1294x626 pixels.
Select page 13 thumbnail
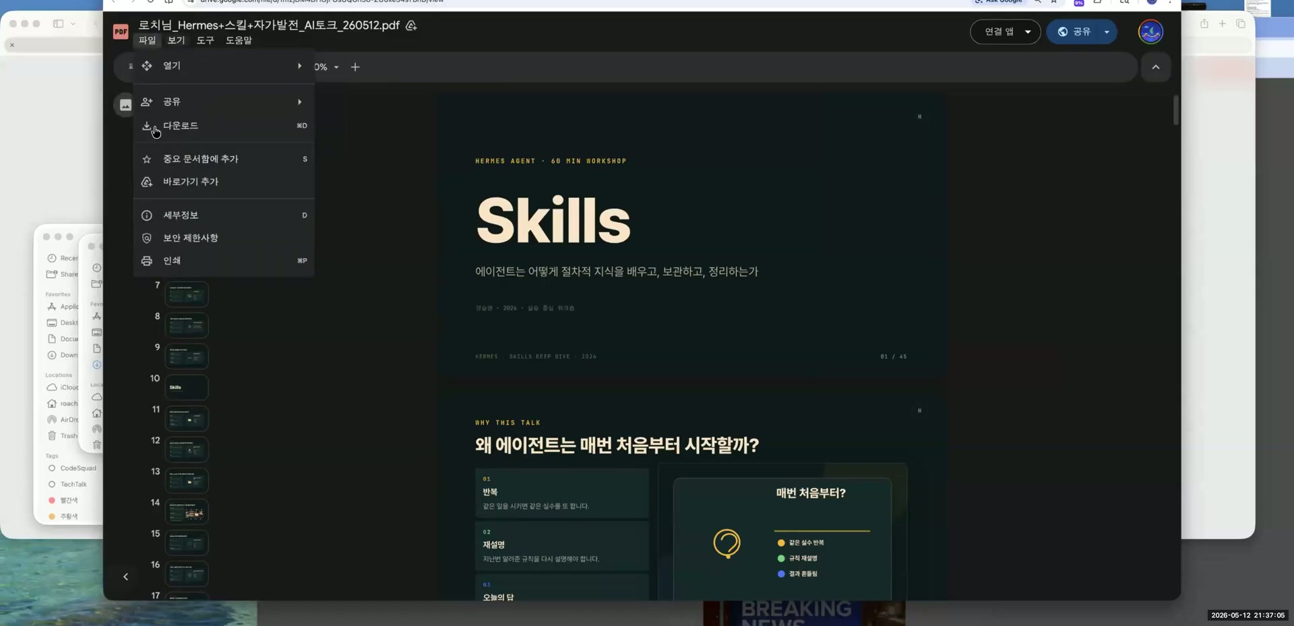pyautogui.click(x=187, y=481)
